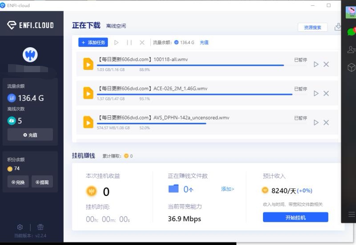The image size is (356, 245).
Task: Click coin icon under 本次挂机收益
Action: coord(92,192)
